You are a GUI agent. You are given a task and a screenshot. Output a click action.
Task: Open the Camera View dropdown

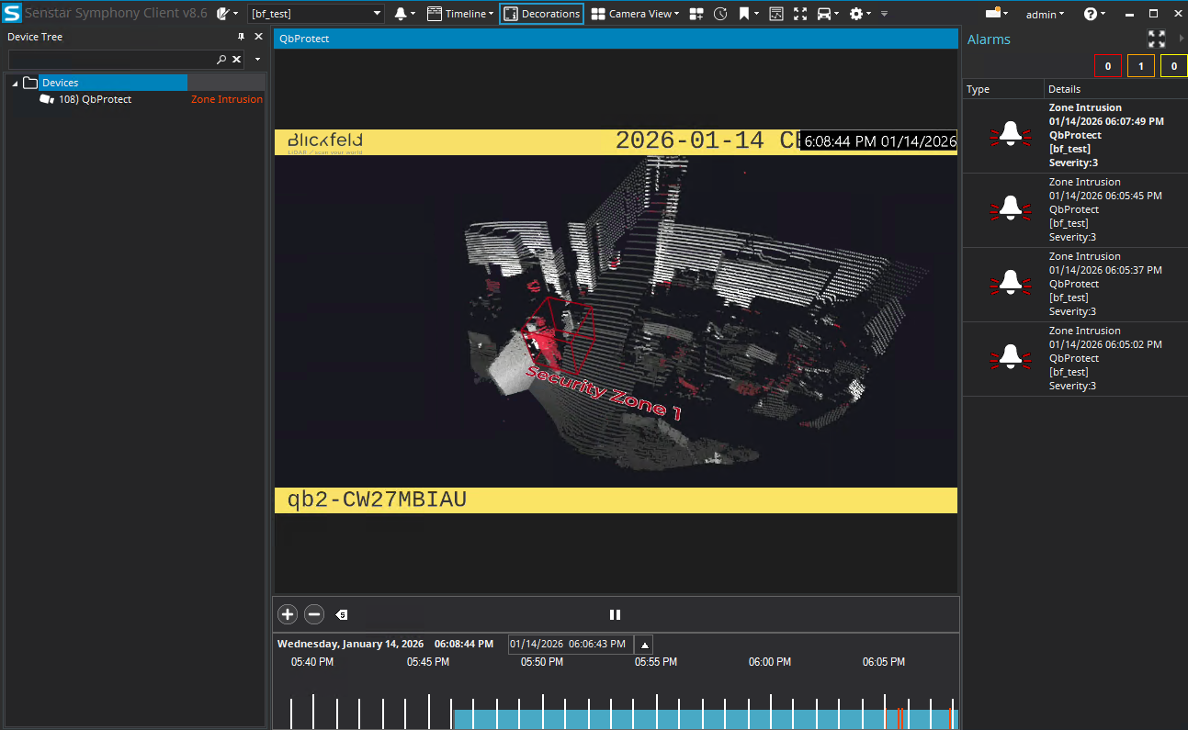635,14
